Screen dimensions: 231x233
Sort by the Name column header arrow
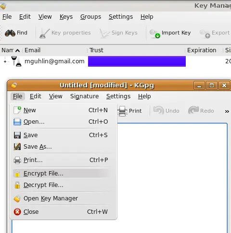(17, 51)
